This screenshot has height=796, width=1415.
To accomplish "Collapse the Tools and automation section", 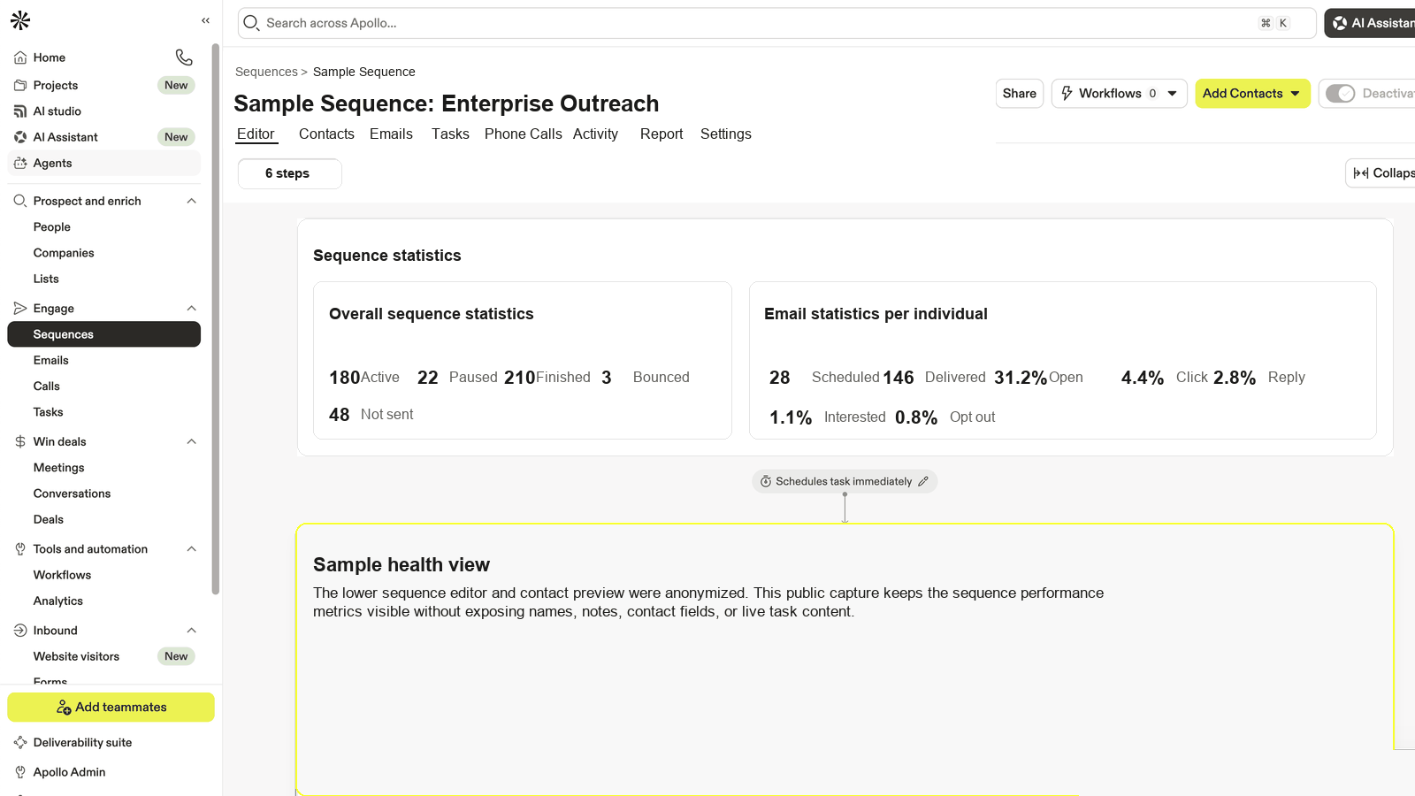I will click(191, 549).
